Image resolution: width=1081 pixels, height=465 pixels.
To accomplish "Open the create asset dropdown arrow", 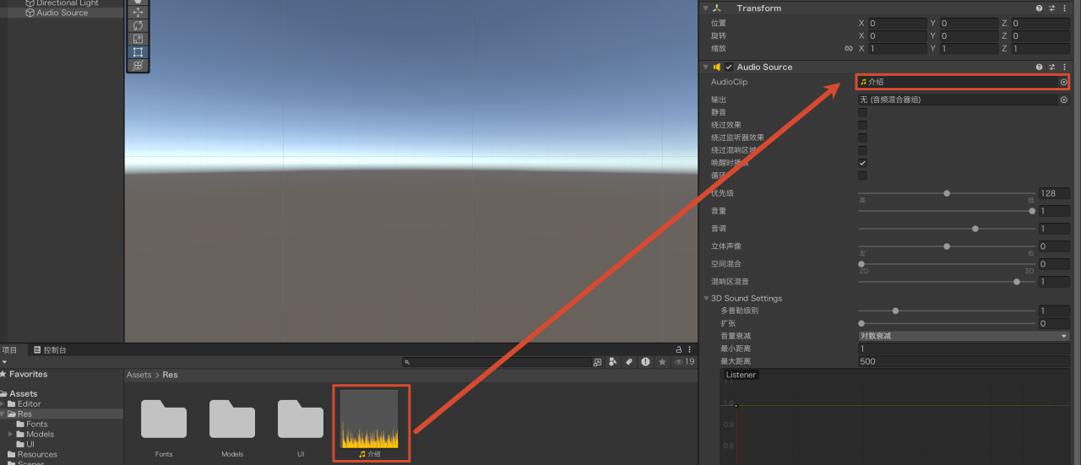I will point(4,362).
